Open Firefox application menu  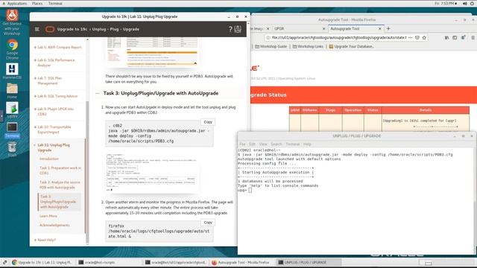(473, 38)
